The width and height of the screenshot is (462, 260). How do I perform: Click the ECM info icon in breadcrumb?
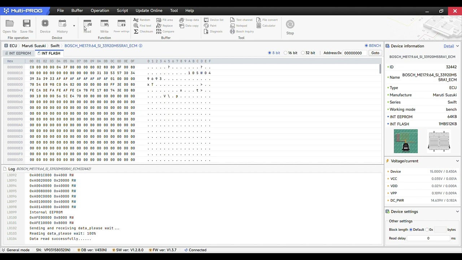140,46
